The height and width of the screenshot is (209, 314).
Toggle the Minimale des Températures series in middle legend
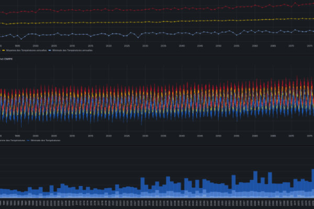[46, 140]
